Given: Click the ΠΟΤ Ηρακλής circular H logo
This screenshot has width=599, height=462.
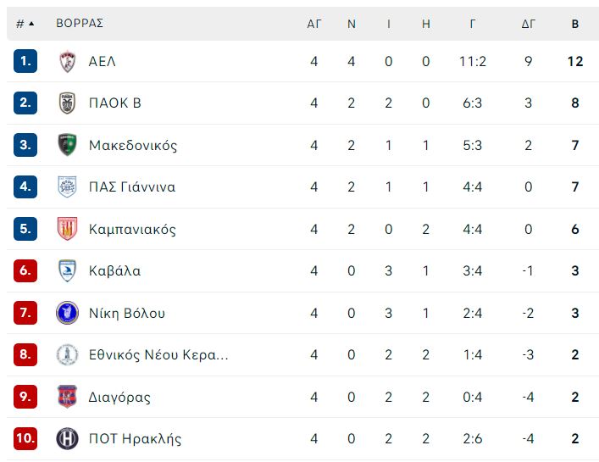Looking at the screenshot, I should point(67,438).
